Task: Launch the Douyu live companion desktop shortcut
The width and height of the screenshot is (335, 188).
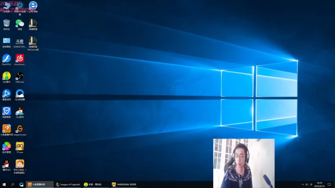Action: click(6, 130)
